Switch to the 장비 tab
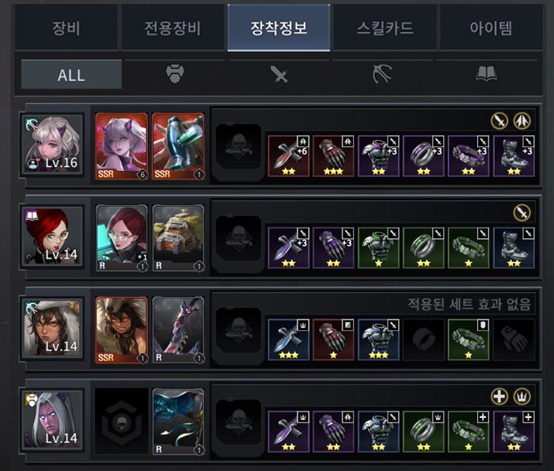This screenshot has height=471, width=554. click(x=66, y=28)
